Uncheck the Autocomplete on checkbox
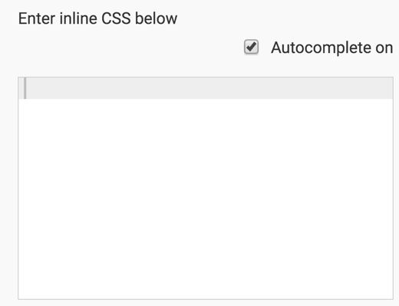This screenshot has width=399, height=306. (x=251, y=47)
